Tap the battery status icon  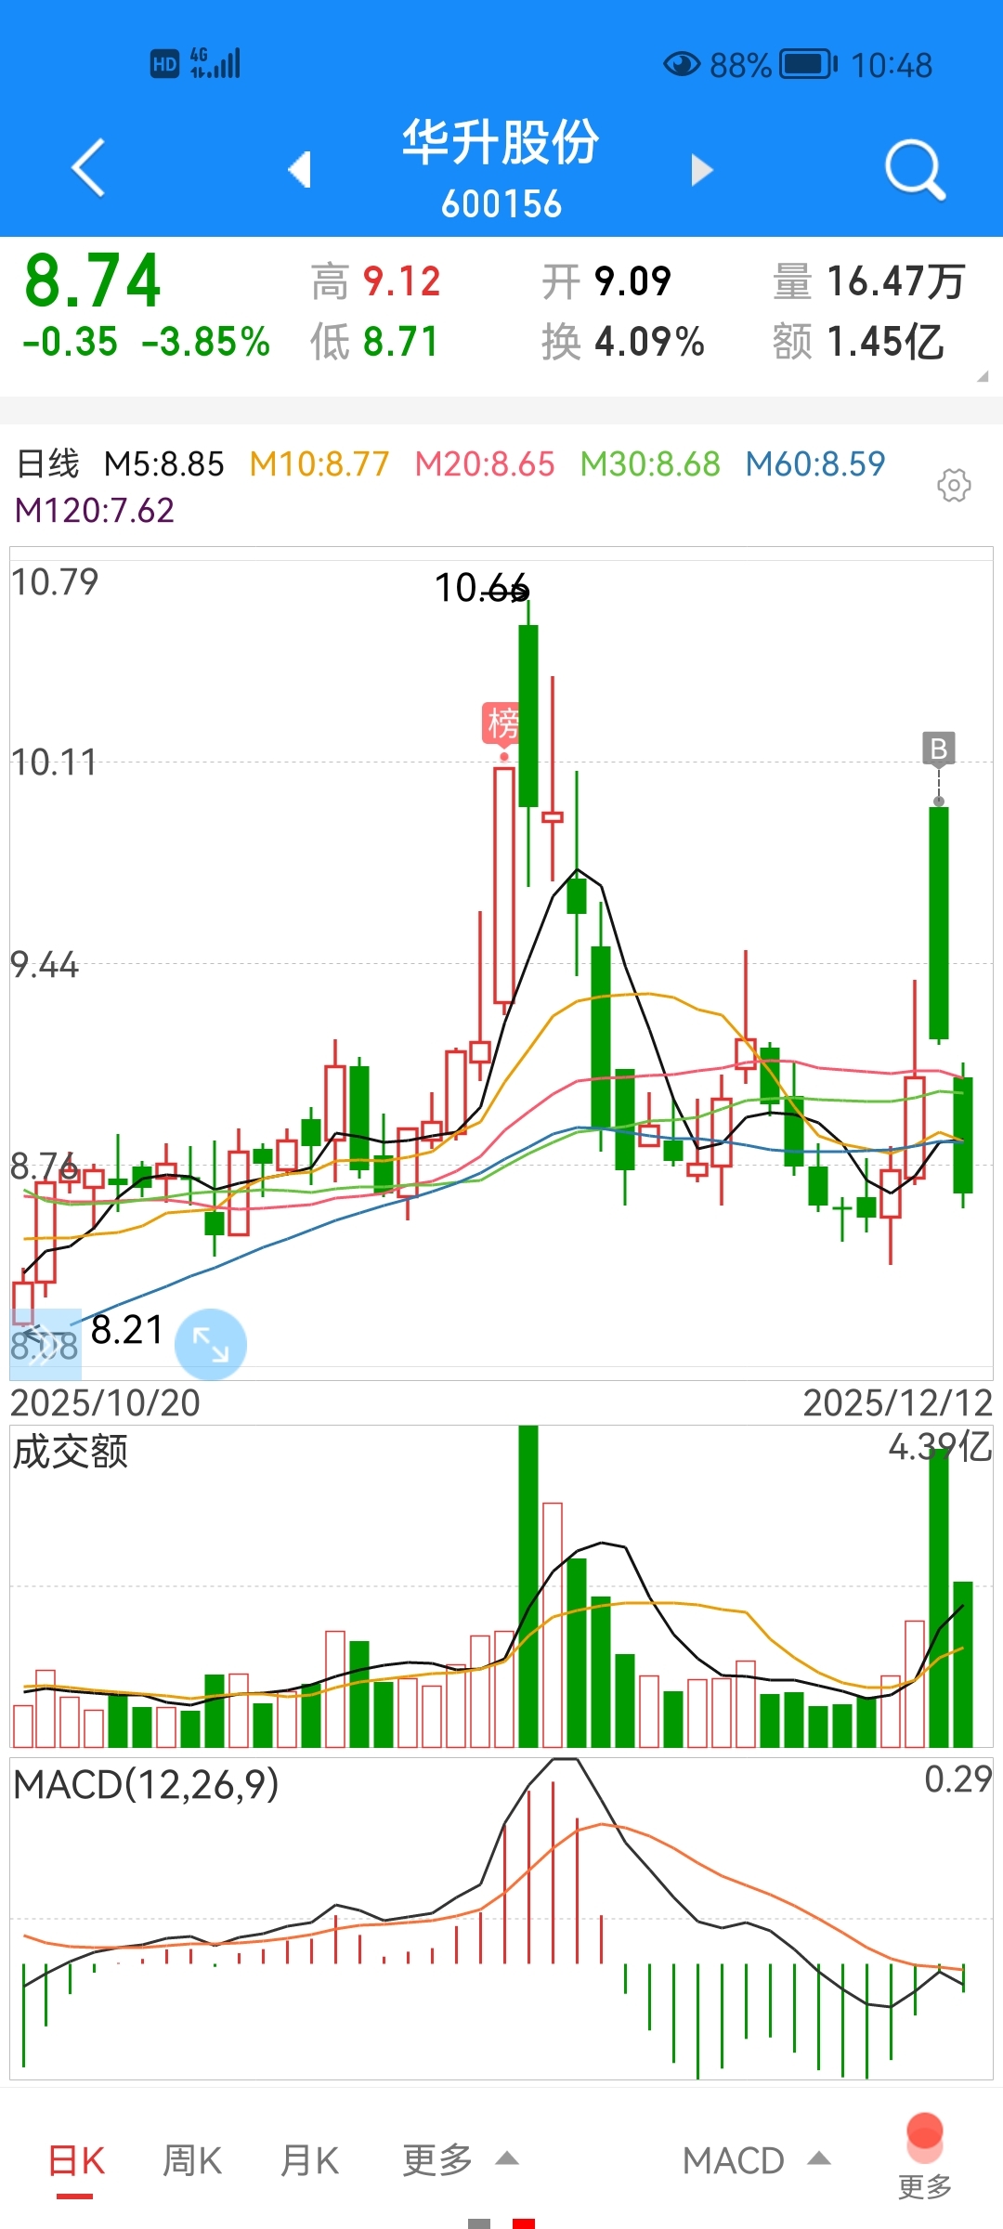point(808,64)
